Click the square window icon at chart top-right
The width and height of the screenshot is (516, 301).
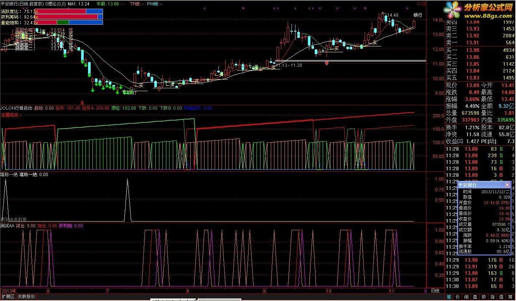pyautogui.click(x=423, y=4)
